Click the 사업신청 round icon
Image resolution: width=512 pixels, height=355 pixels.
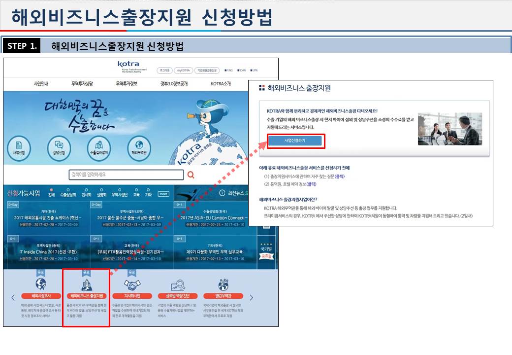[x=19, y=148]
